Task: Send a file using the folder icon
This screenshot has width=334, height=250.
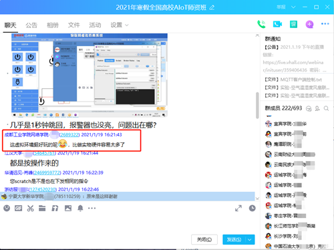Action: tap(42, 209)
